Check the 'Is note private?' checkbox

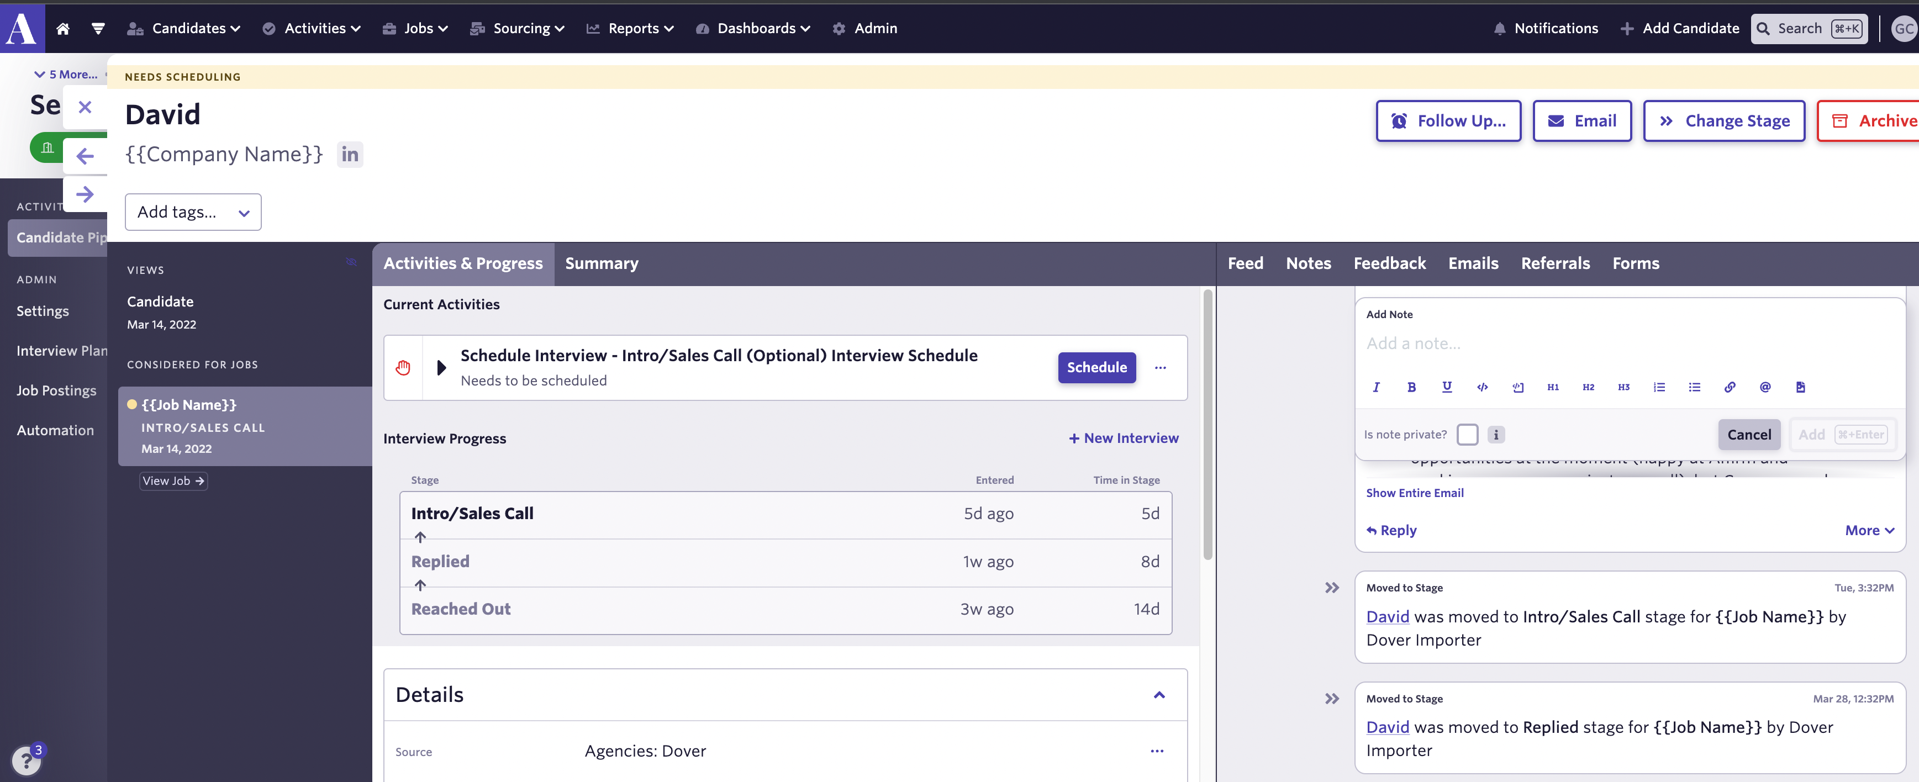pos(1467,434)
